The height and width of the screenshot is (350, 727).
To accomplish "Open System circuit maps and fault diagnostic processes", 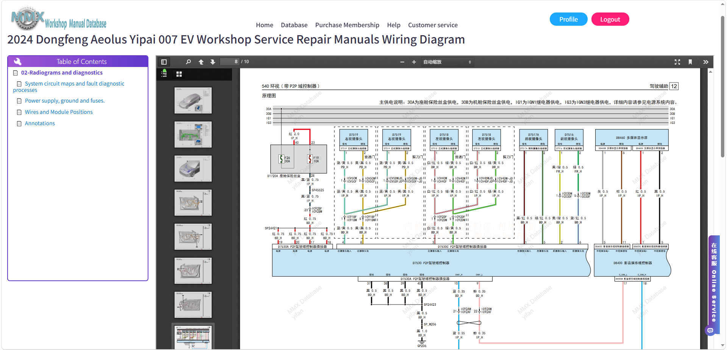I will 69,87.
